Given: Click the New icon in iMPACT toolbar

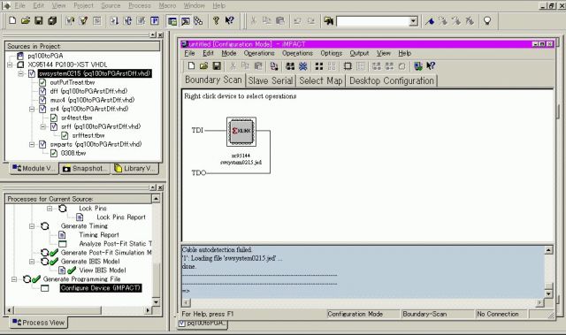Looking at the screenshot, I should 191,65.
